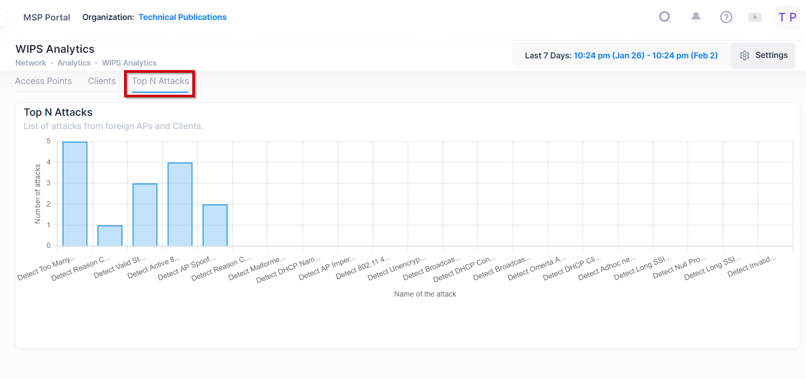Open the notifications bell
806x379 pixels.
(696, 17)
